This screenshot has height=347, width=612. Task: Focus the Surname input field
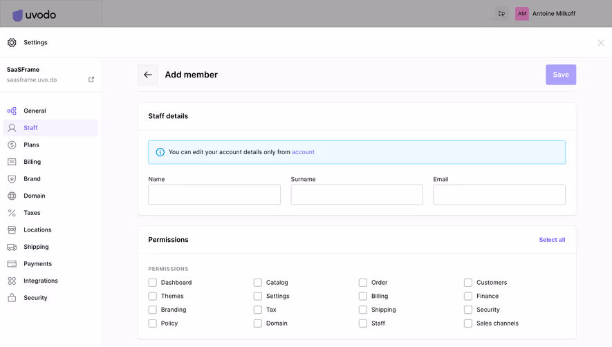pyautogui.click(x=357, y=195)
